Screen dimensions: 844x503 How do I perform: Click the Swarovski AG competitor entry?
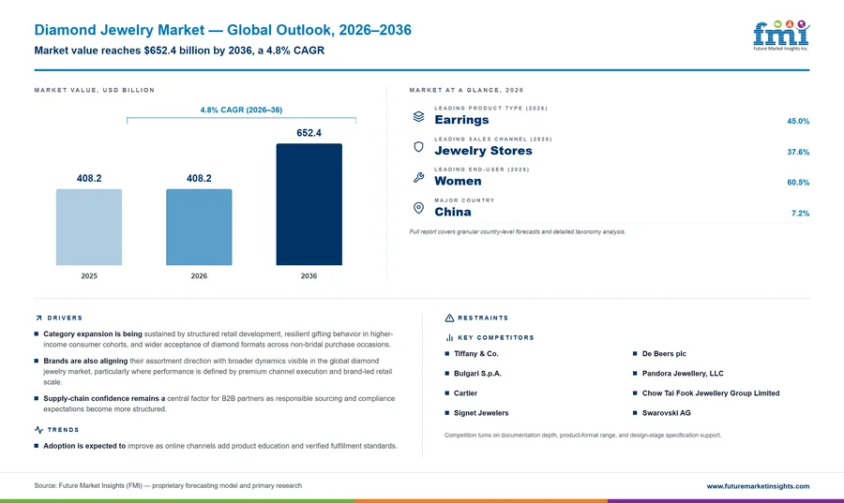tap(667, 413)
